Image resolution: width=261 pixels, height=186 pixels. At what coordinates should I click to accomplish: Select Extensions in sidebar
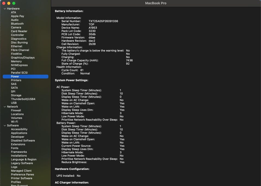pyautogui.click(x=18, y=144)
